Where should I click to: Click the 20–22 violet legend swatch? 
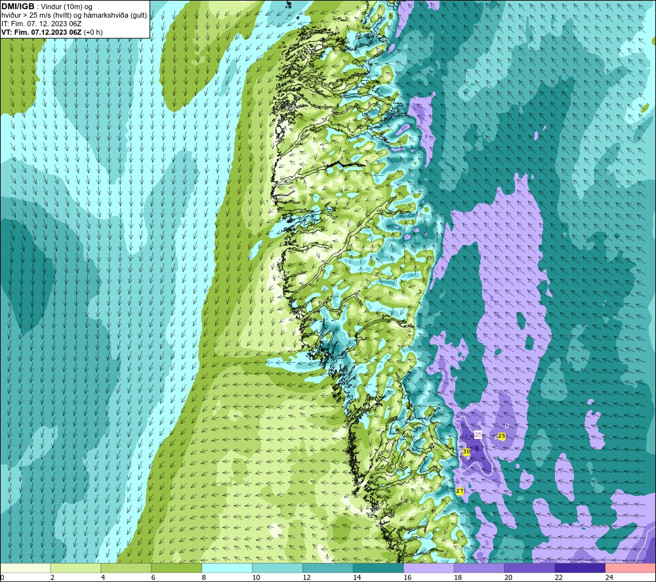pos(529,568)
